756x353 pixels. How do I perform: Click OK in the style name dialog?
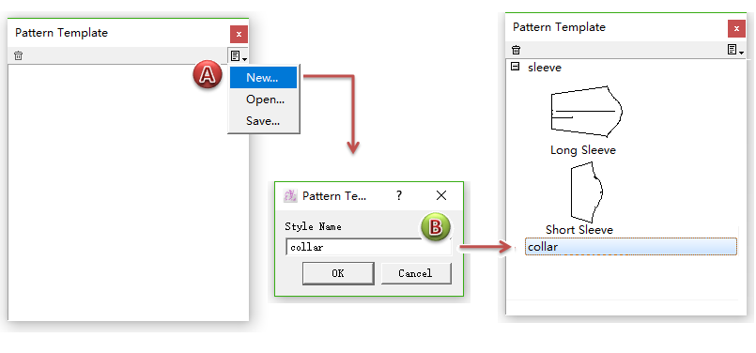(x=338, y=273)
